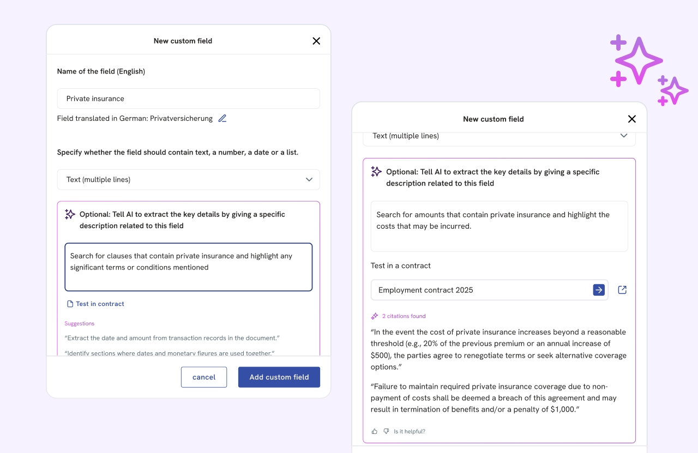Image resolution: width=698 pixels, height=453 pixels.
Task: Click the blue arrow to run contract test
Action: (x=599, y=290)
